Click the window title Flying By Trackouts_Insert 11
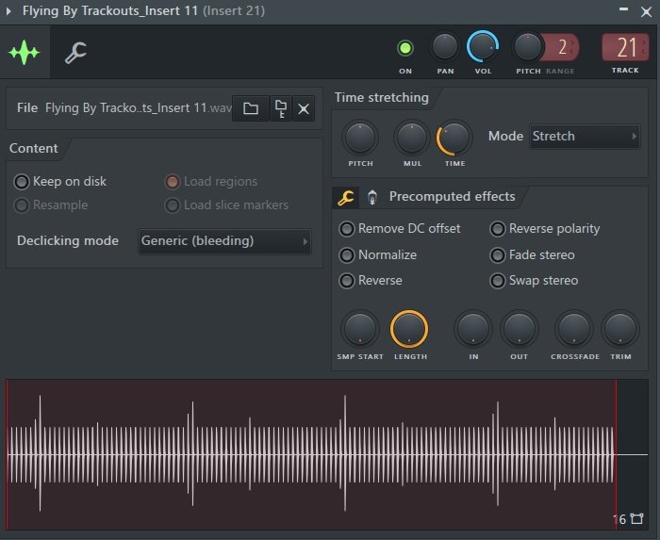The image size is (660, 540). (110, 10)
